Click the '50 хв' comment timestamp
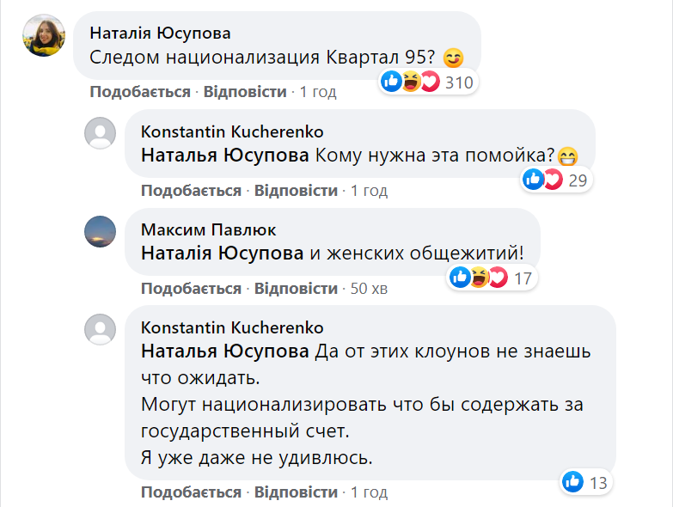The image size is (673, 507). click(x=369, y=289)
